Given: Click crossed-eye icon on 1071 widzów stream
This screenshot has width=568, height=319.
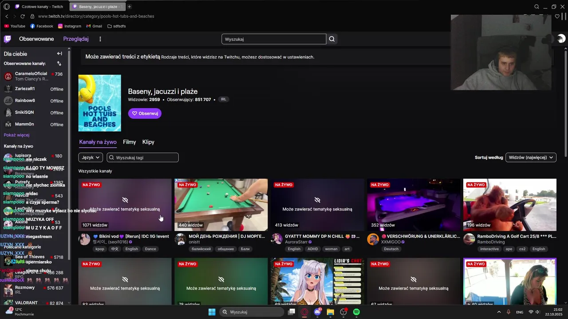Looking at the screenshot, I should point(125,200).
